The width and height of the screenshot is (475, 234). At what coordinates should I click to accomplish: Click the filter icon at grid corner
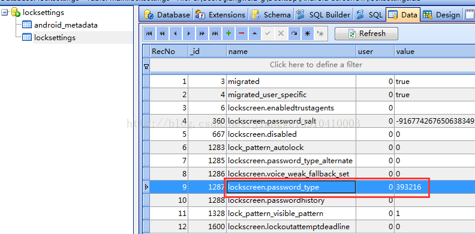tap(146, 67)
